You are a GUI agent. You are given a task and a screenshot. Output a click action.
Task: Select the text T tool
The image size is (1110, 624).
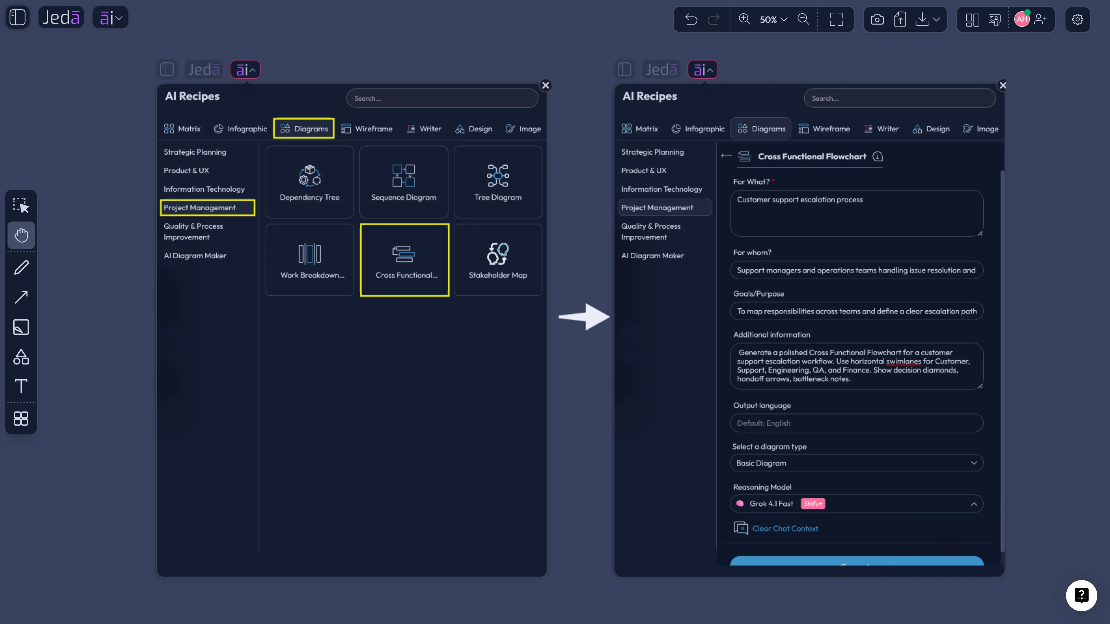click(21, 386)
